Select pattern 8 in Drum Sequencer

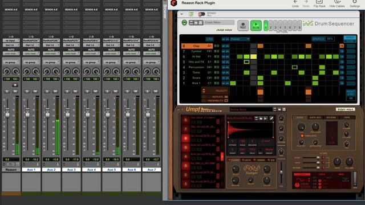pos(299,26)
